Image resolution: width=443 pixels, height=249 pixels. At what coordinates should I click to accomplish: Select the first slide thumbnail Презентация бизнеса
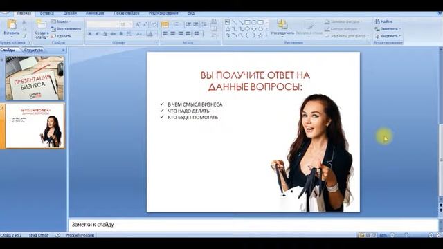coord(35,78)
